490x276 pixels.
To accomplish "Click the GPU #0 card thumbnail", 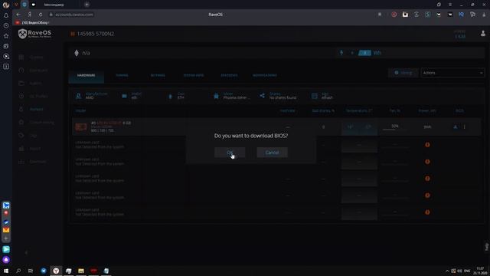I will pyautogui.click(x=81, y=127).
